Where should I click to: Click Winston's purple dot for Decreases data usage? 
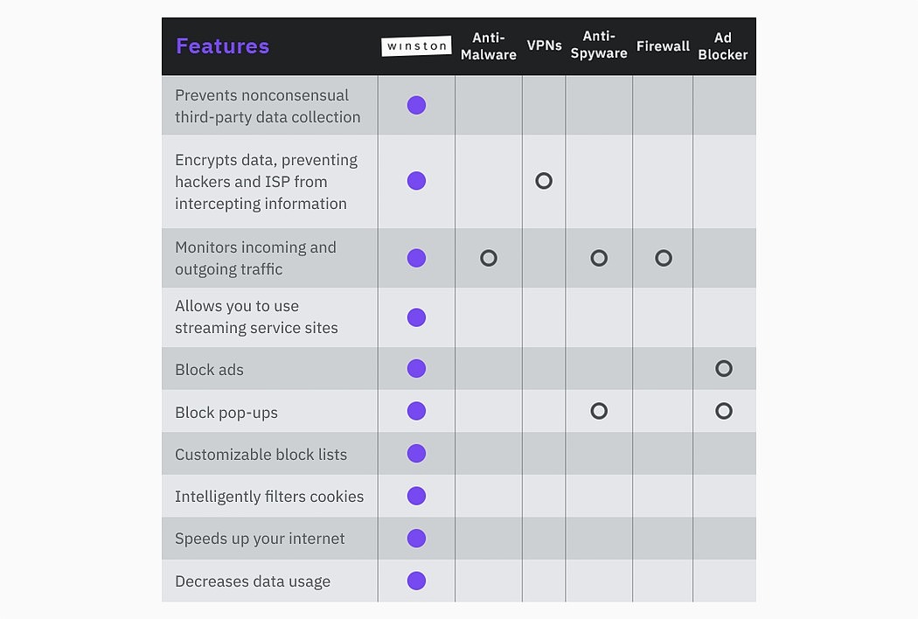click(x=416, y=581)
